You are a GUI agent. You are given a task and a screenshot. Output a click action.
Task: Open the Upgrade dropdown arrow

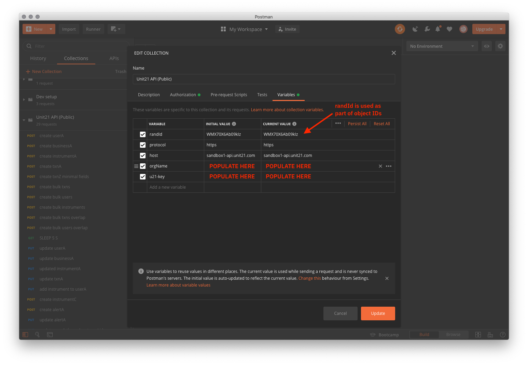501,29
